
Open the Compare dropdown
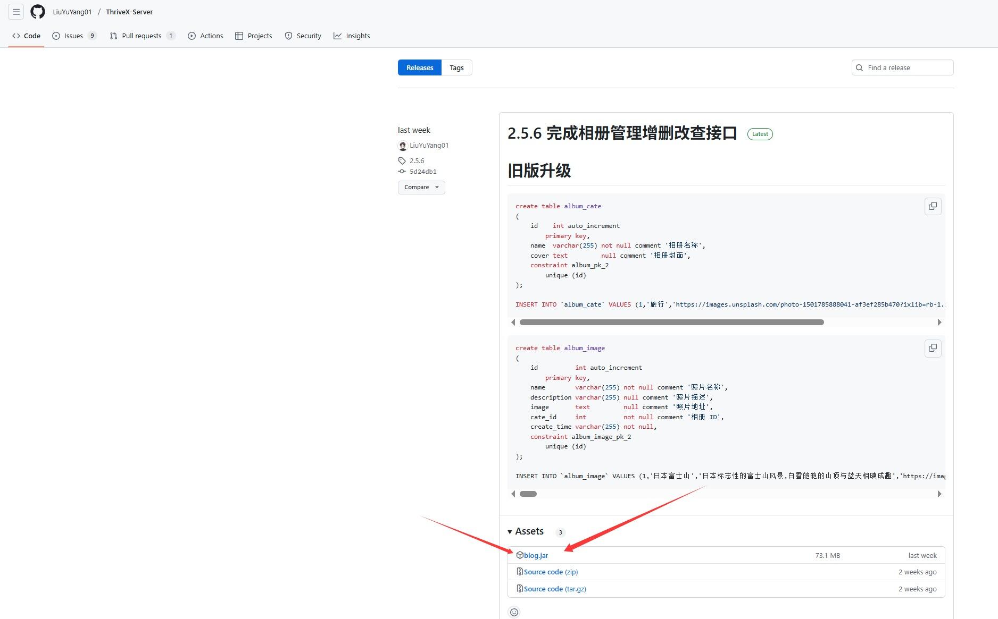click(x=421, y=187)
